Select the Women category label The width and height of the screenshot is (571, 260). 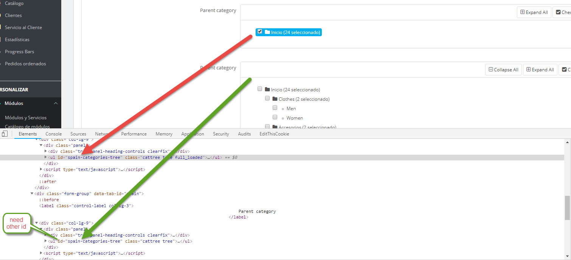pos(295,118)
